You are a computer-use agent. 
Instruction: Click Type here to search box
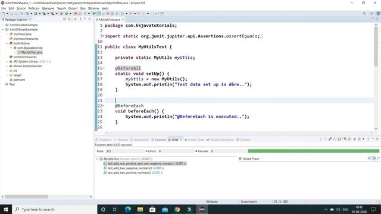click(54, 209)
